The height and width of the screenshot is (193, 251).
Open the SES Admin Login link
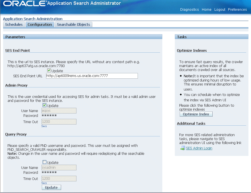[199, 148]
